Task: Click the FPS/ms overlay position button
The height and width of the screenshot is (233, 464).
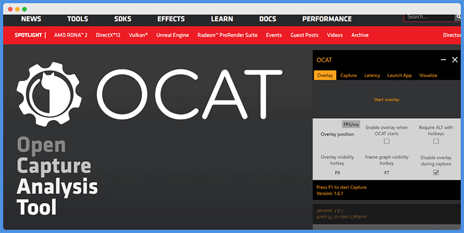Action: point(351,125)
